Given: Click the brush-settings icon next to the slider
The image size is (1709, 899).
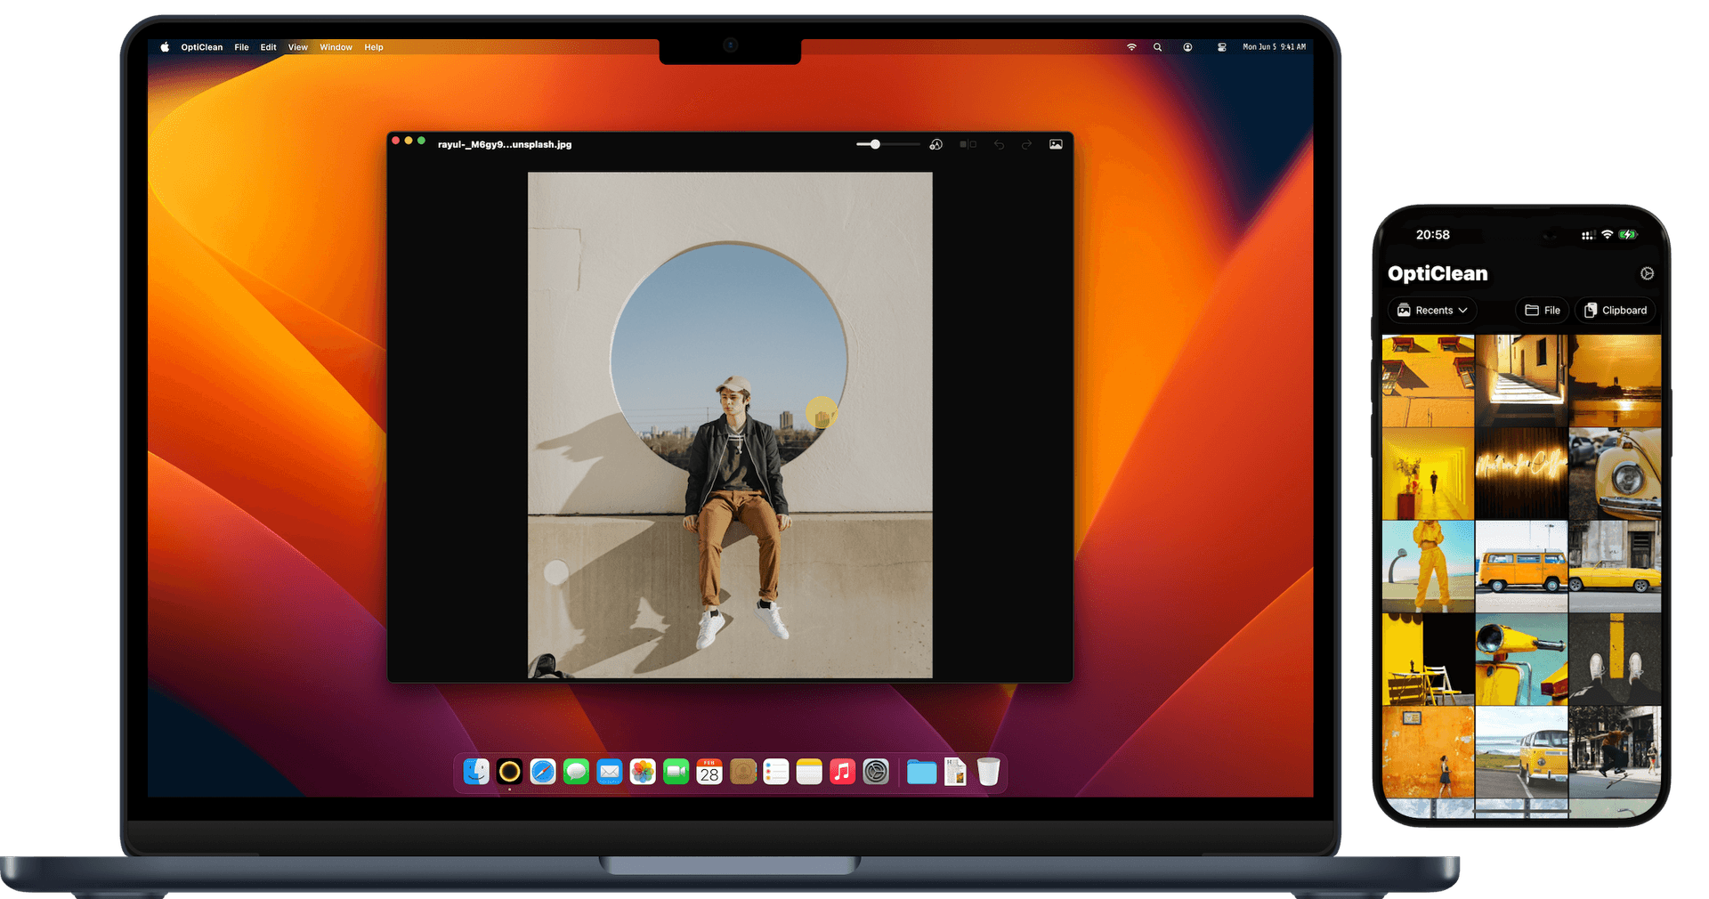Looking at the screenshot, I should point(935,144).
